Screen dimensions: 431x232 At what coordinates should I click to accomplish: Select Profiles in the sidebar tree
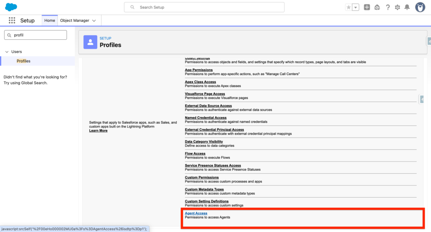coord(24,61)
